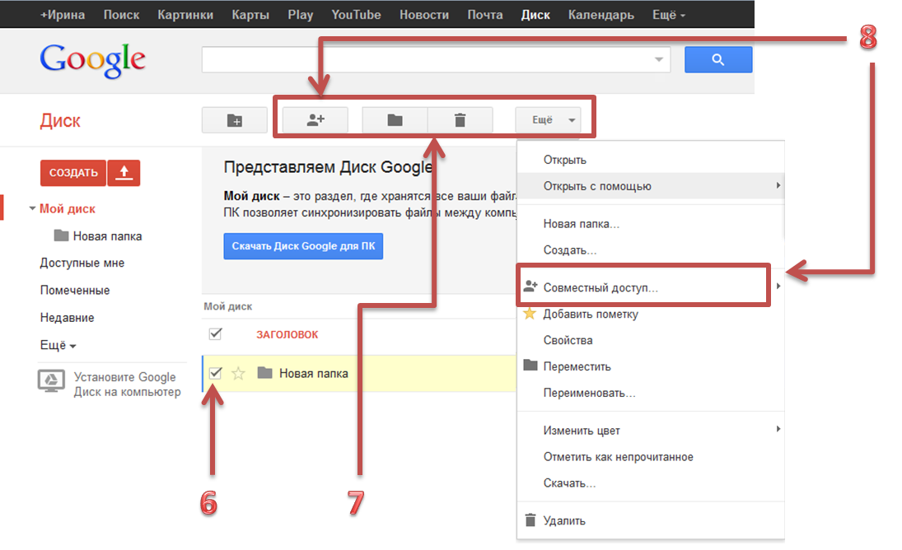
Task: Click the blue search magnifier button
Action: [718, 59]
